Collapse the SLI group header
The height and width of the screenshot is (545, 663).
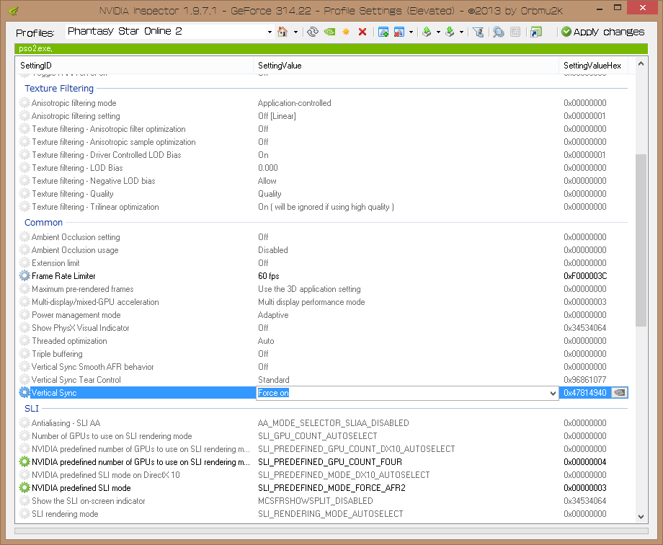32,408
